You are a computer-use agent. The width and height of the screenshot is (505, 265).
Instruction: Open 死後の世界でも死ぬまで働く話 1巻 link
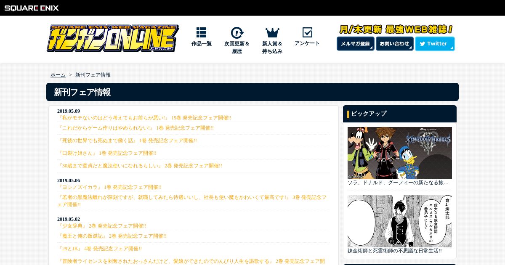coord(127,140)
